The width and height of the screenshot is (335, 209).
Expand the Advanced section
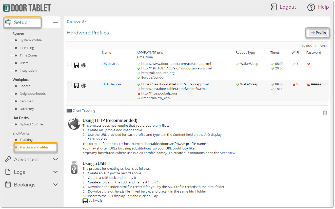tap(55, 159)
